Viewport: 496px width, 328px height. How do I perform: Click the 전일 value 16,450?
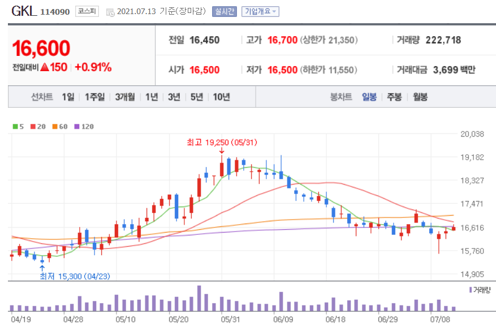pos(204,40)
